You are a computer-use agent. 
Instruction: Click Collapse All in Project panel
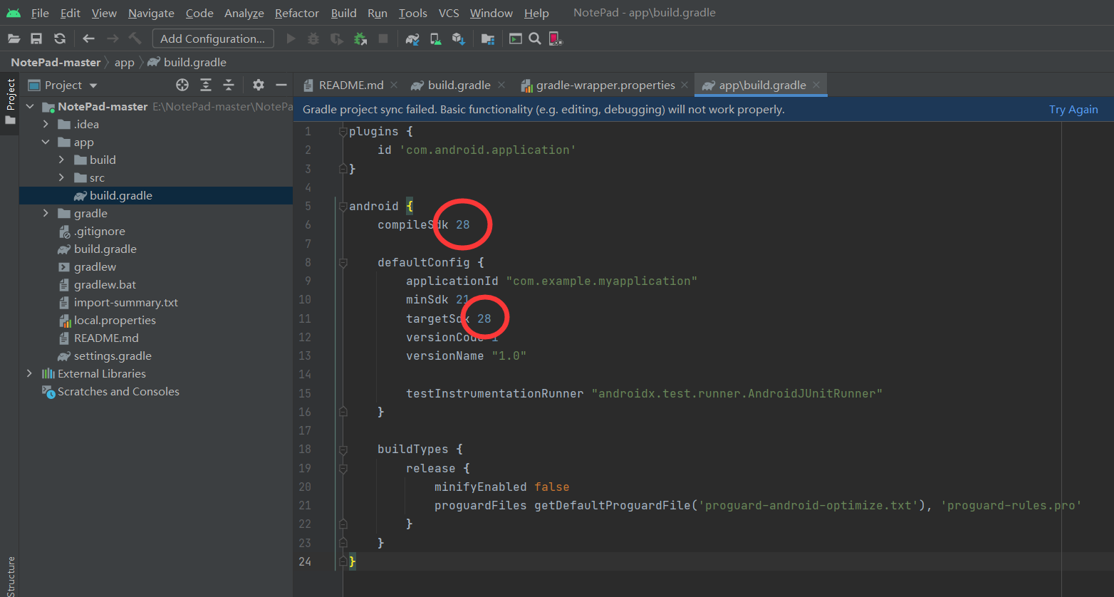click(x=229, y=85)
